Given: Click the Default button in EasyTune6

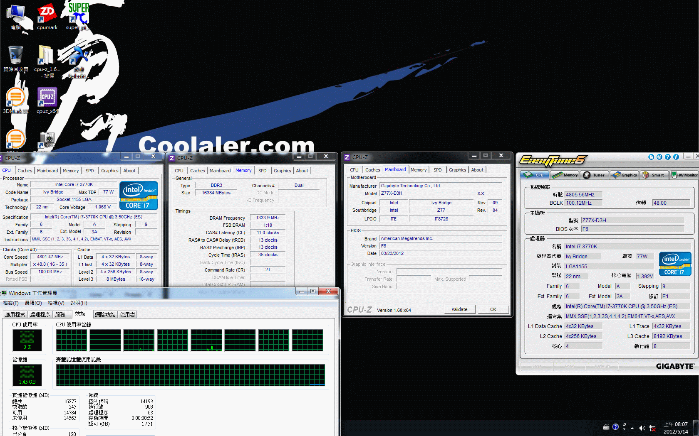Looking at the screenshot, I should point(602,366).
